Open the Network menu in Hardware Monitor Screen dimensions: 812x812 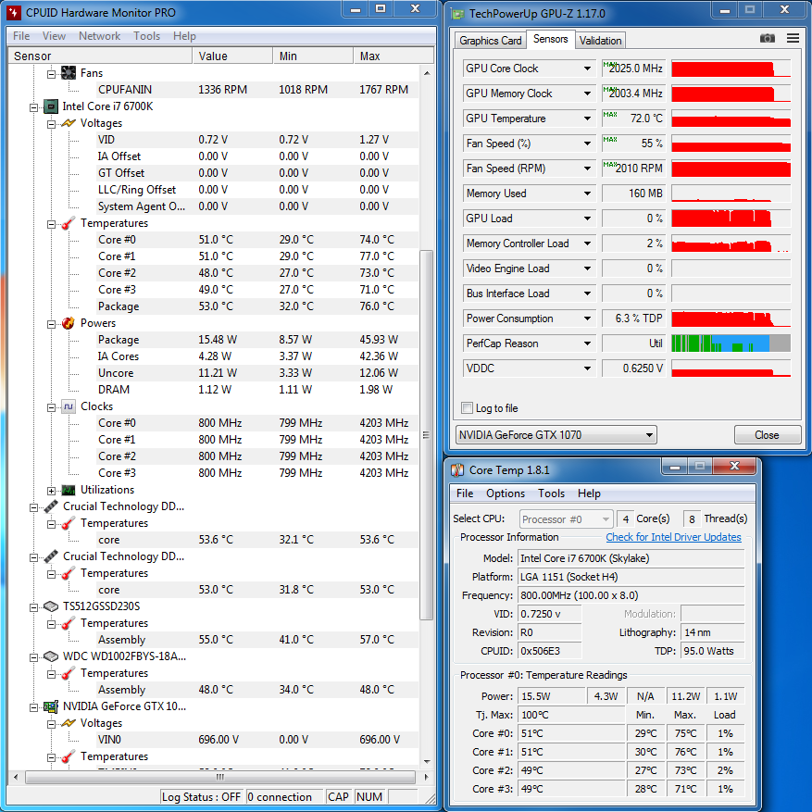coord(99,36)
